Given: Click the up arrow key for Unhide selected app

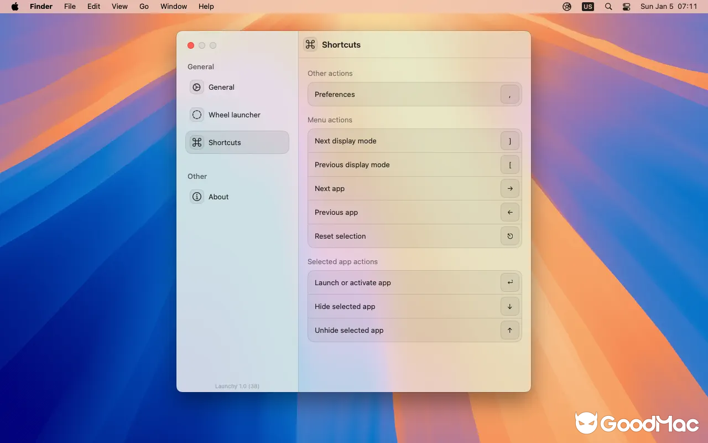Looking at the screenshot, I should (x=510, y=330).
